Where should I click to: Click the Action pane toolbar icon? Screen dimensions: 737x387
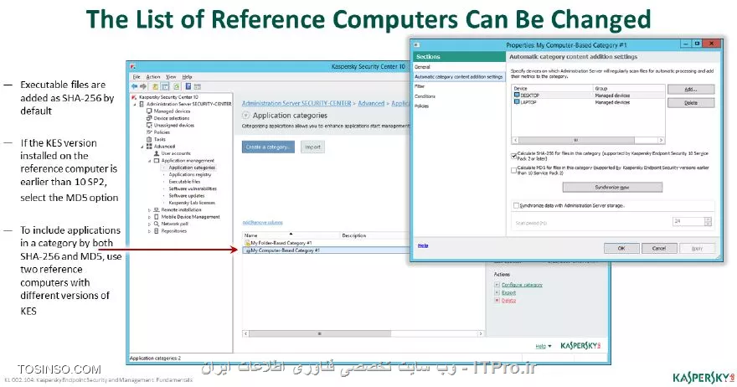[198, 86]
